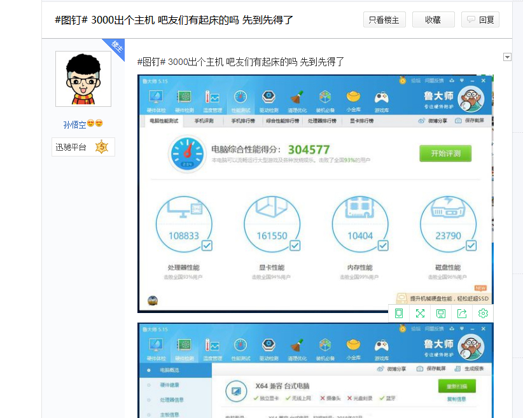Viewport: 523px width, 418px height.
Task: Click 微博分享 in benchmark score window
Action: (433, 121)
